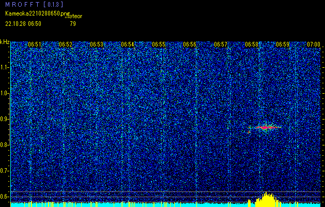This screenshot has width=325, height=207.
Task: Click the 0.8 frequency axis label
Action: (x=4, y=145)
